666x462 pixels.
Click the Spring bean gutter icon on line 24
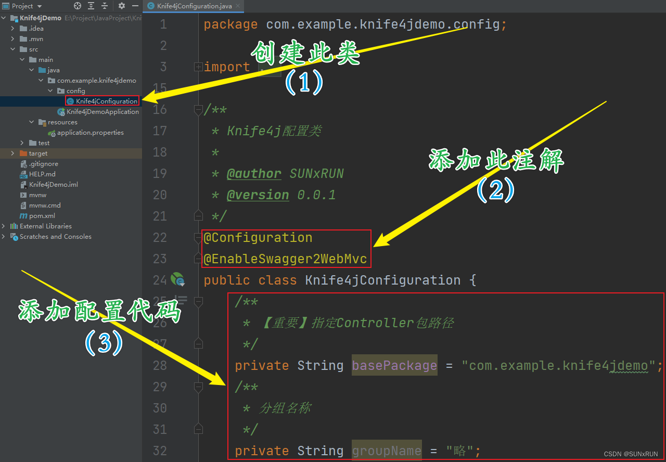[x=177, y=280]
